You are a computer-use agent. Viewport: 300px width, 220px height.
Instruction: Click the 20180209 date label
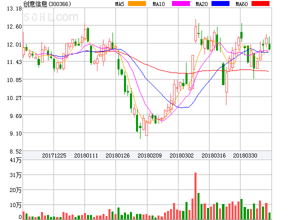(x=149, y=155)
